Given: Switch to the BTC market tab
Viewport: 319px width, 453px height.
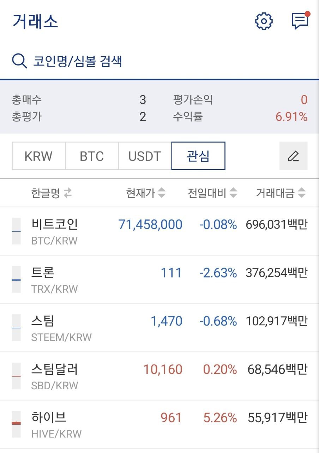Looking at the screenshot, I should [x=92, y=156].
